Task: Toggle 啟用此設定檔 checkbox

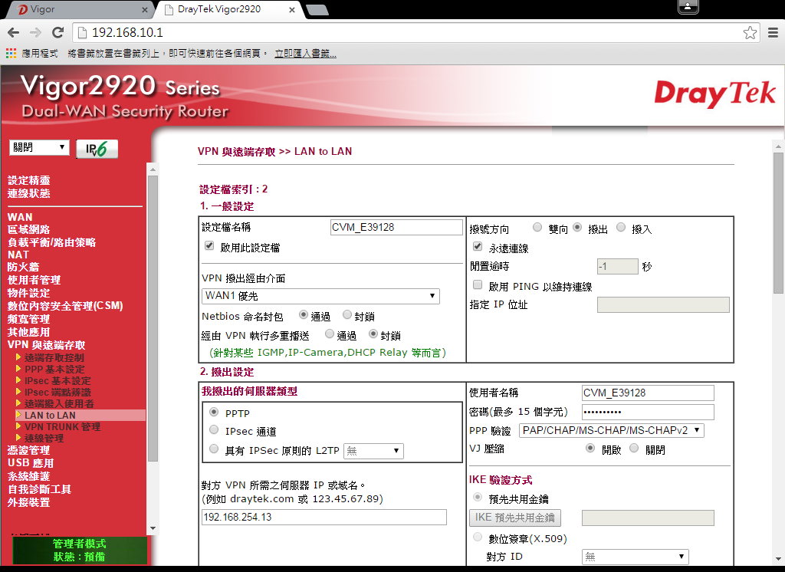Action: (210, 246)
